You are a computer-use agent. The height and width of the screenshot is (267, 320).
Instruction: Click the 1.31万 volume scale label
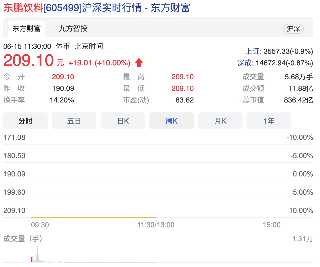(x=303, y=239)
